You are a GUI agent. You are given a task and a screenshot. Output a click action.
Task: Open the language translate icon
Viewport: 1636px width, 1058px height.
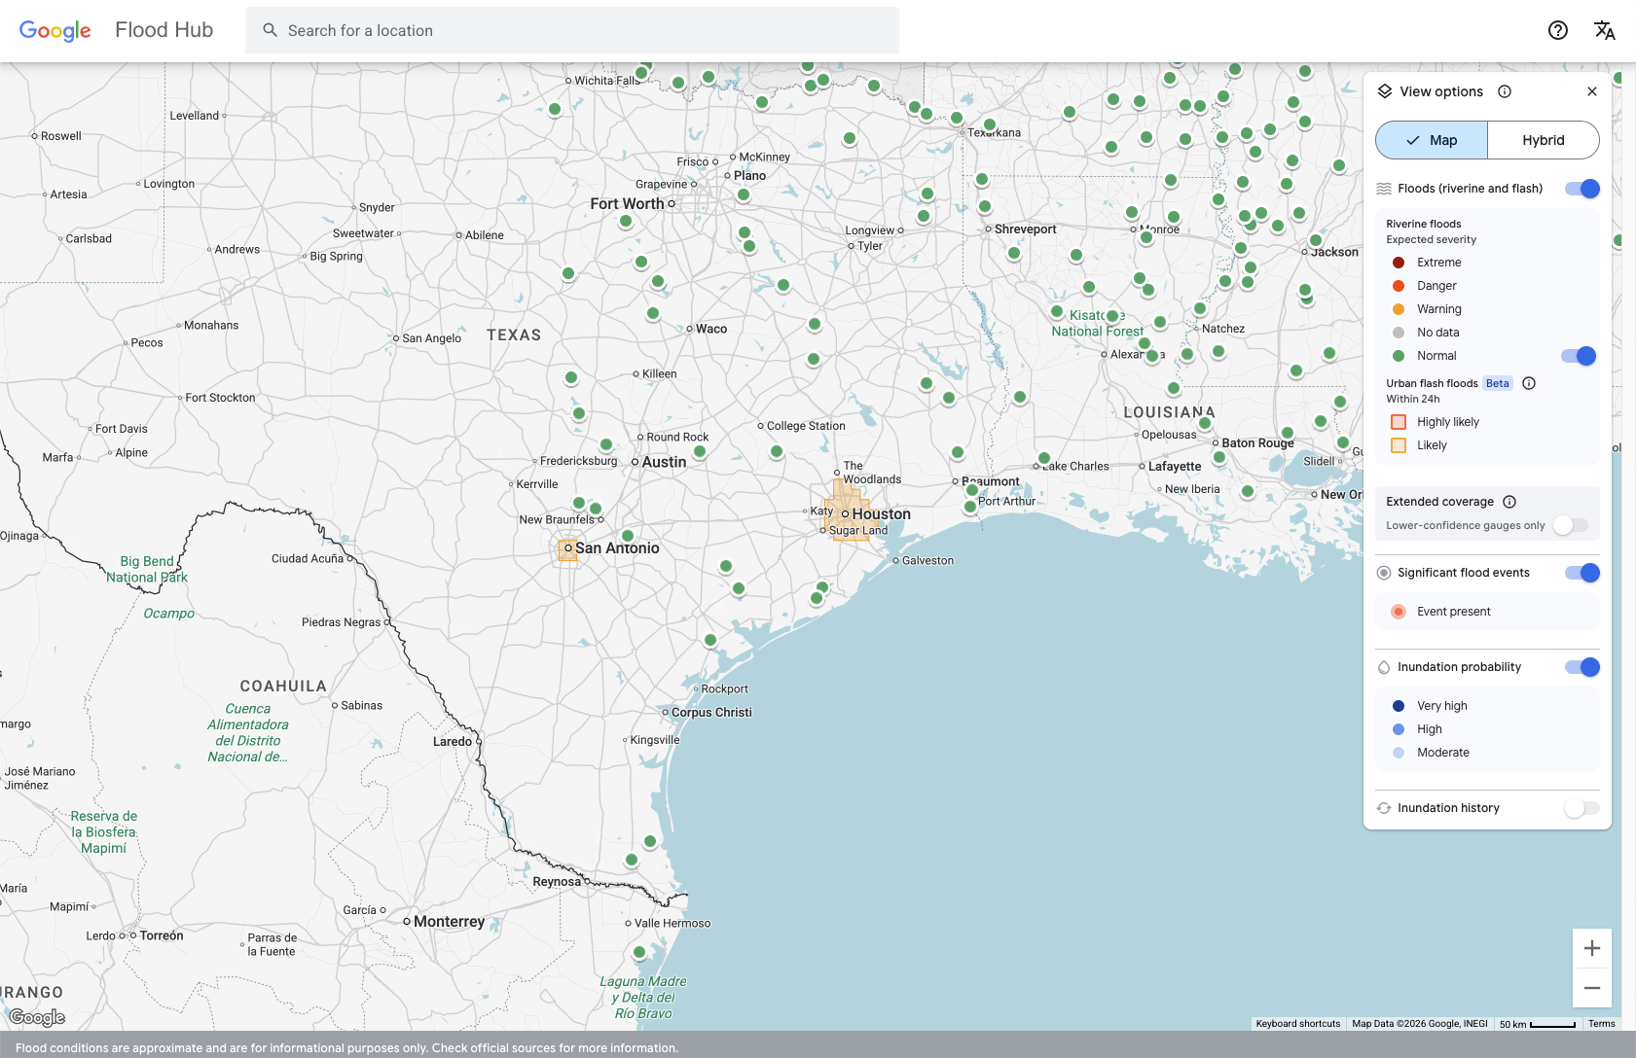pos(1604,30)
